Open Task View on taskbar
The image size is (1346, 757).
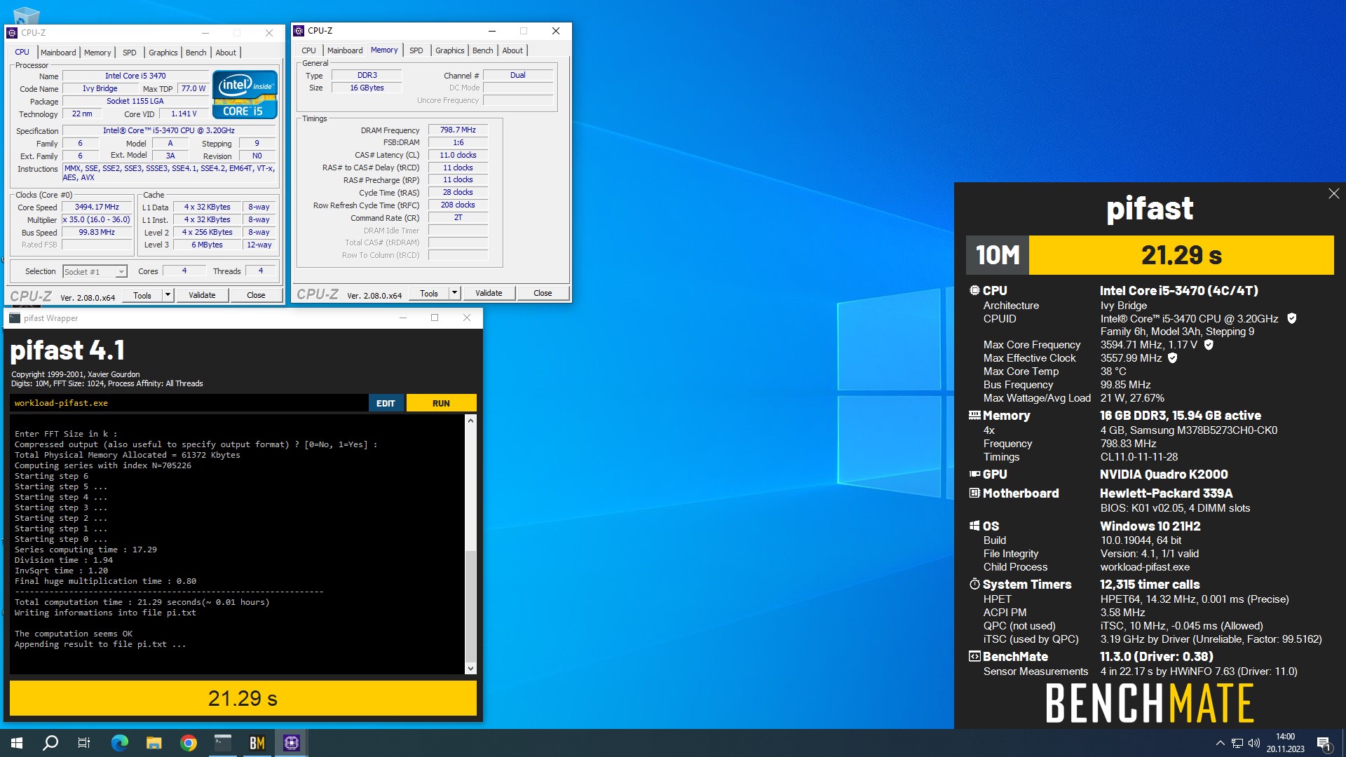point(84,743)
